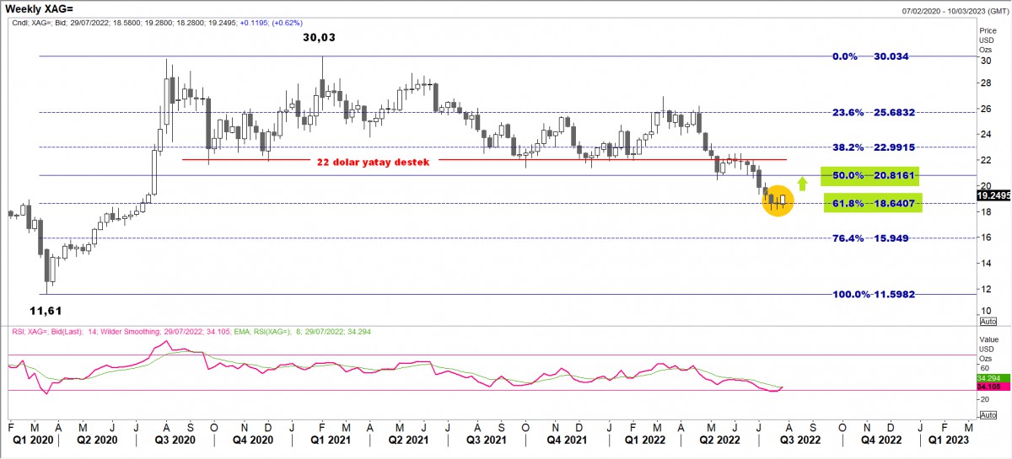Select the current price tag 19.2495
The width and height of the screenshot is (1012, 459).
point(993,195)
